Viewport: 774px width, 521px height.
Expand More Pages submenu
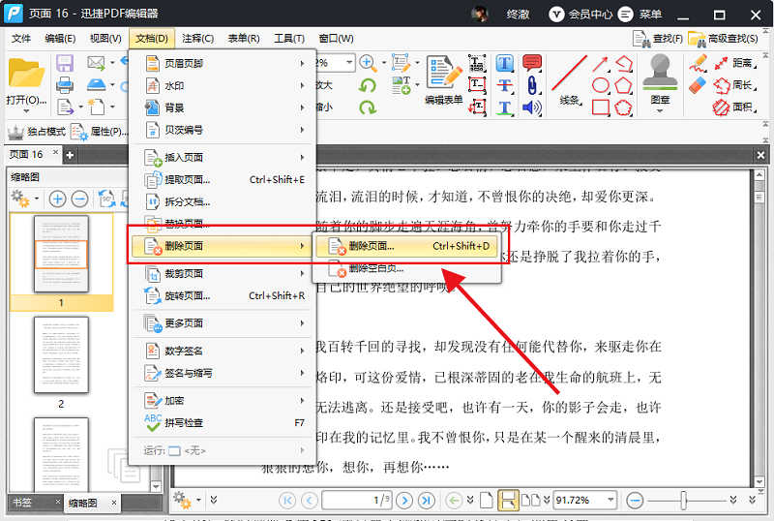click(x=223, y=323)
